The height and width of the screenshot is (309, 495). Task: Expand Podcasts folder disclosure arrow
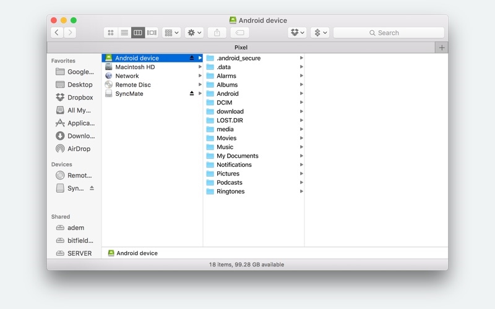301,182
